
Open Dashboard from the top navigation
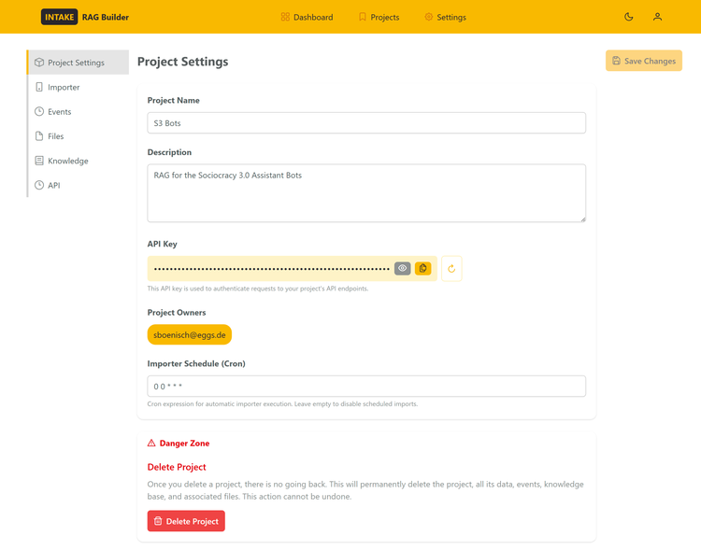click(307, 17)
